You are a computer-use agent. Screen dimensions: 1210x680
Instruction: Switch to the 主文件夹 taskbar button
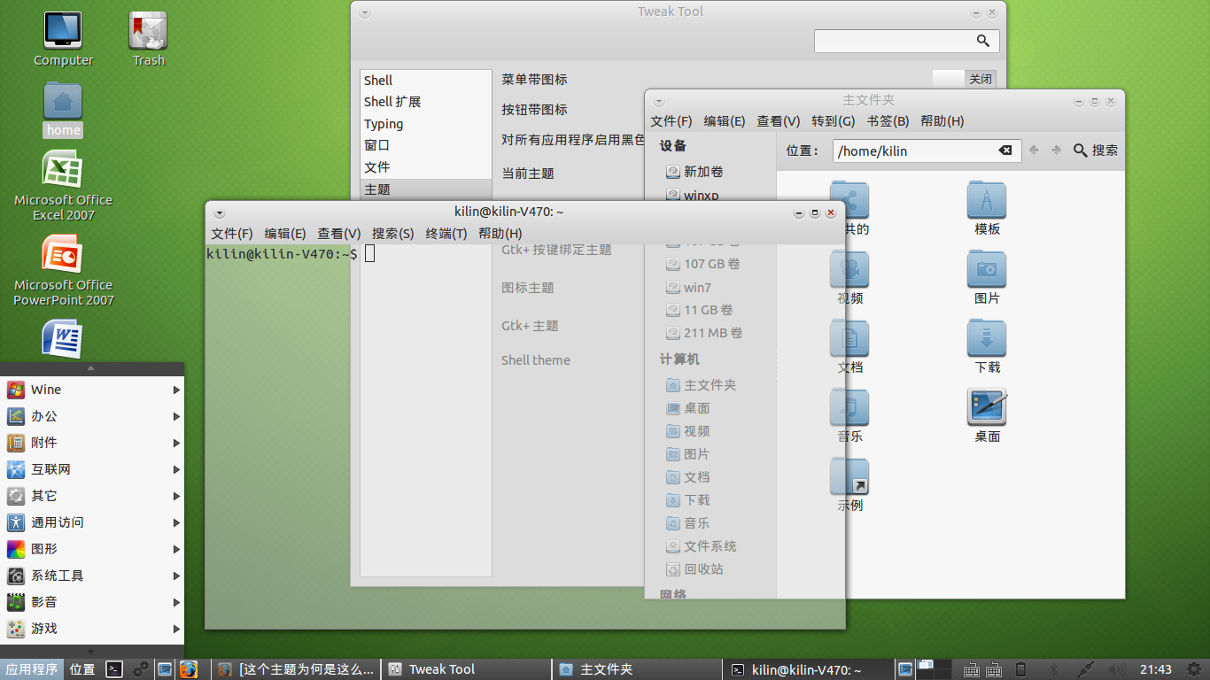pos(637,669)
